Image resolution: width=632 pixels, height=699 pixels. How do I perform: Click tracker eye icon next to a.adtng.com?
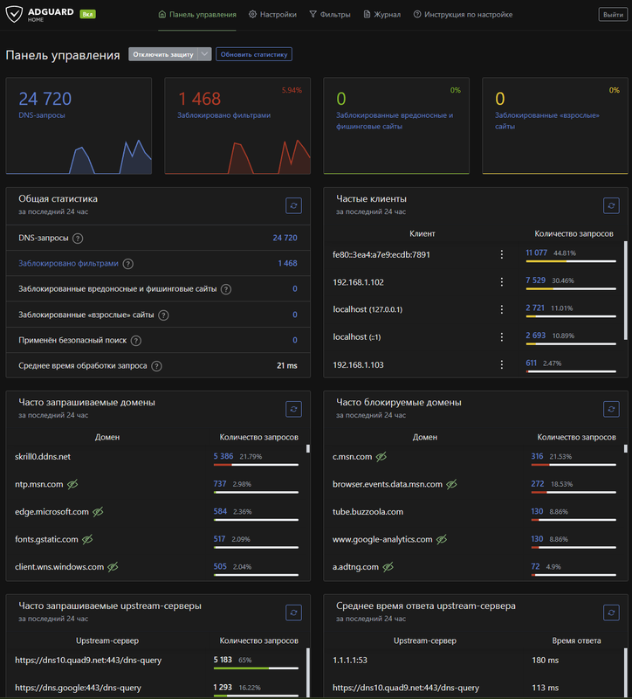point(388,567)
